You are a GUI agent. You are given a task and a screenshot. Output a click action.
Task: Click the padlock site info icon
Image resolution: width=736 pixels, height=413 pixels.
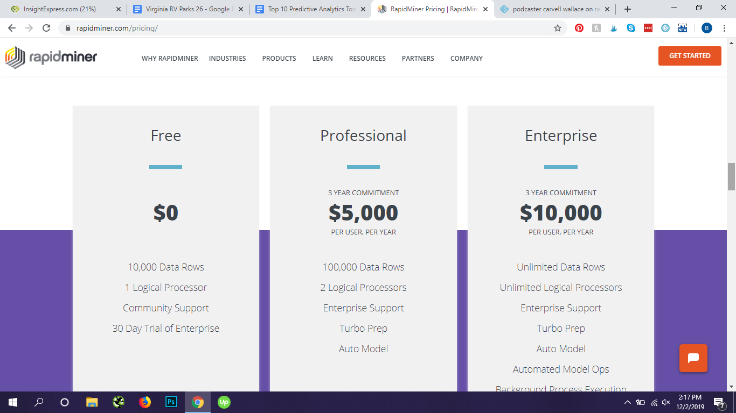click(x=68, y=28)
